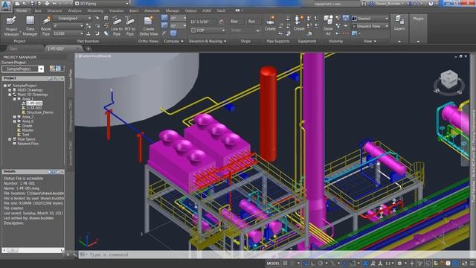Switch to the Home ribbon tab
This screenshot has height=268, width=476.
click(22, 10)
